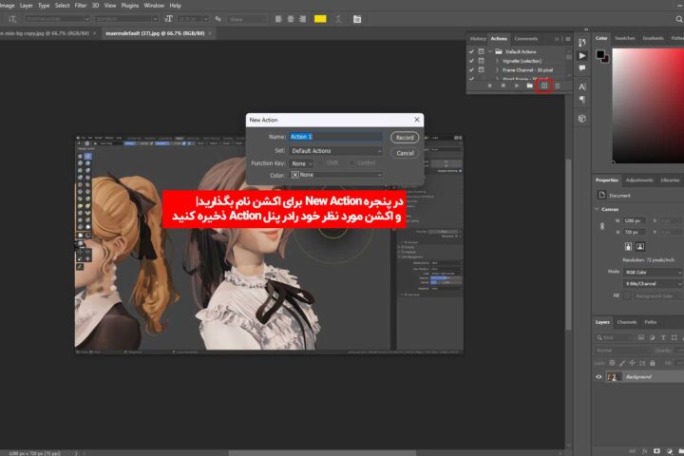Click the yellow text color swatch
This screenshot has width=684, height=456.
[x=320, y=19]
